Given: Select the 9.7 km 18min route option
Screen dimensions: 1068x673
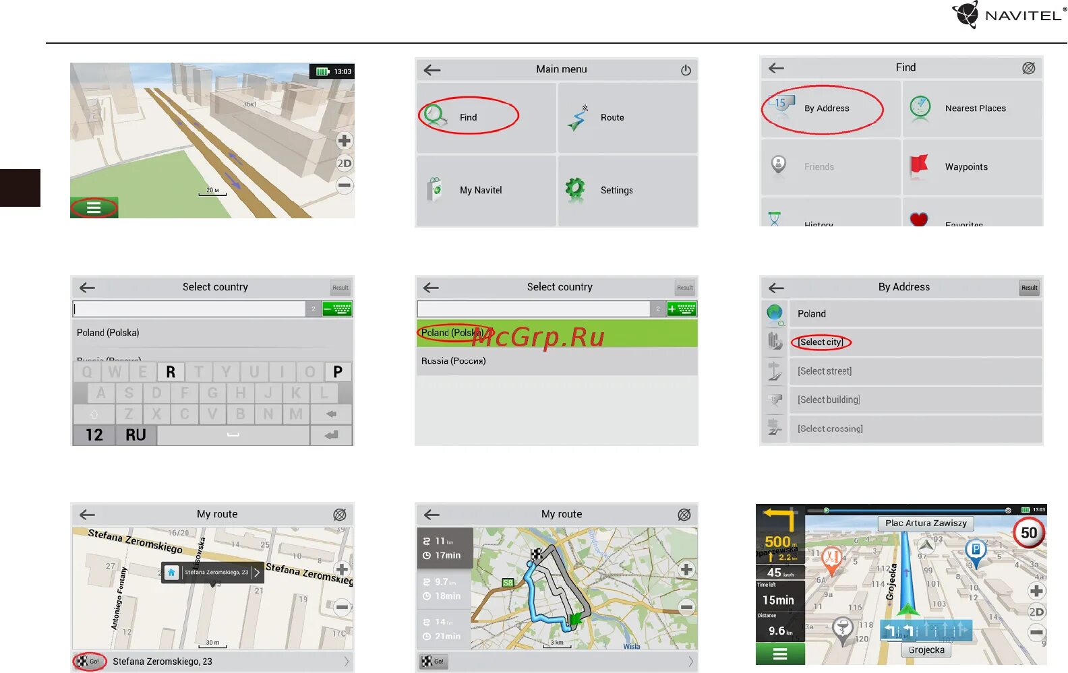Looking at the screenshot, I should tap(444, 589).
